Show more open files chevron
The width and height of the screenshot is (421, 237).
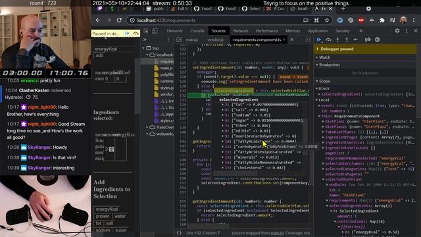tap(292, 39)
